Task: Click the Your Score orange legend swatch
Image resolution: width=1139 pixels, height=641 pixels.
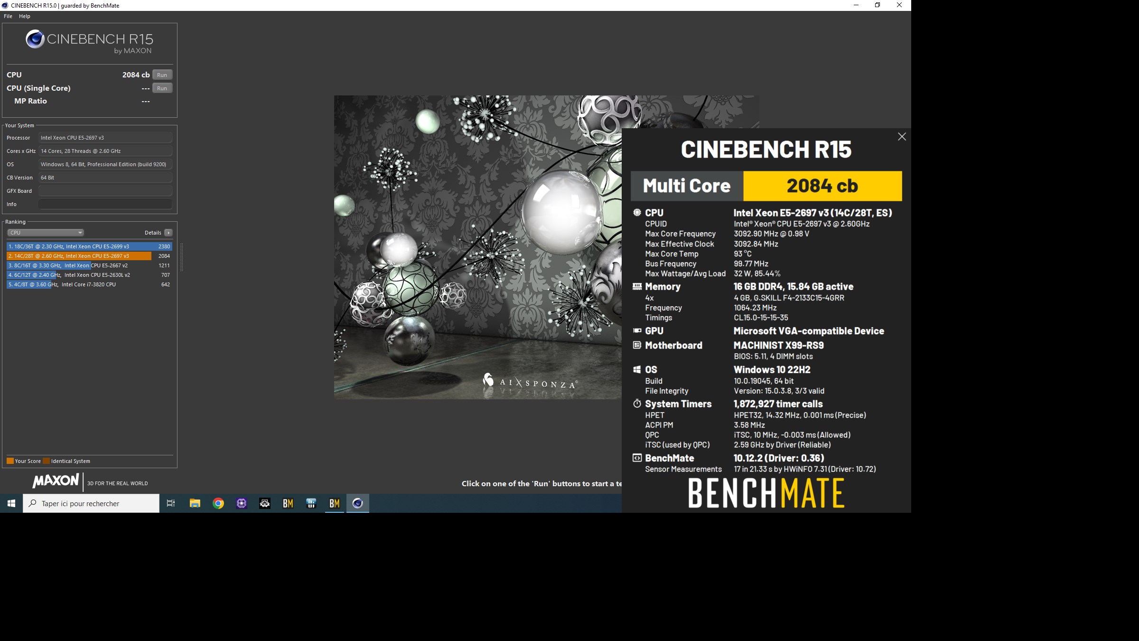Action: coord(10,461)
